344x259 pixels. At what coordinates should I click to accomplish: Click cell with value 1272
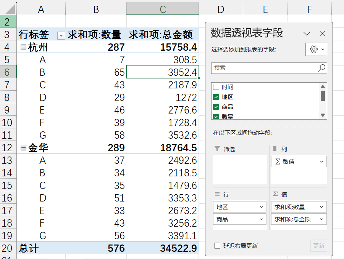(x=163, y=98)
